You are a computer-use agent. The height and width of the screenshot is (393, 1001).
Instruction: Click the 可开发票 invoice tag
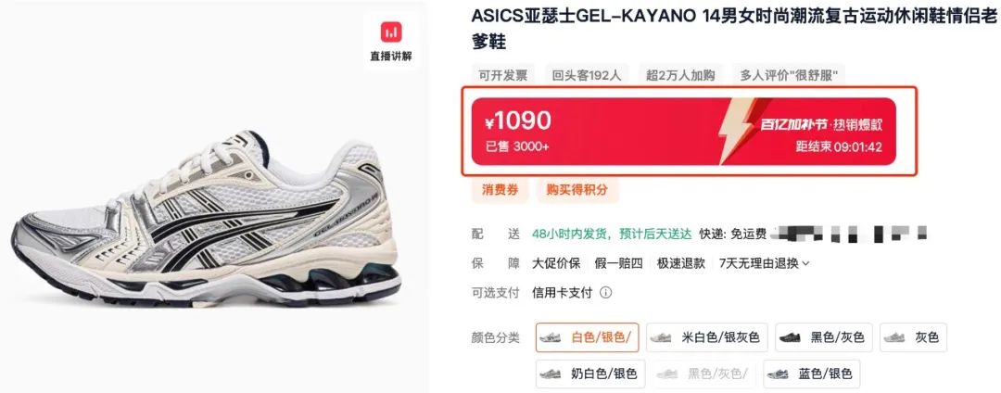(x=503, y=76)
